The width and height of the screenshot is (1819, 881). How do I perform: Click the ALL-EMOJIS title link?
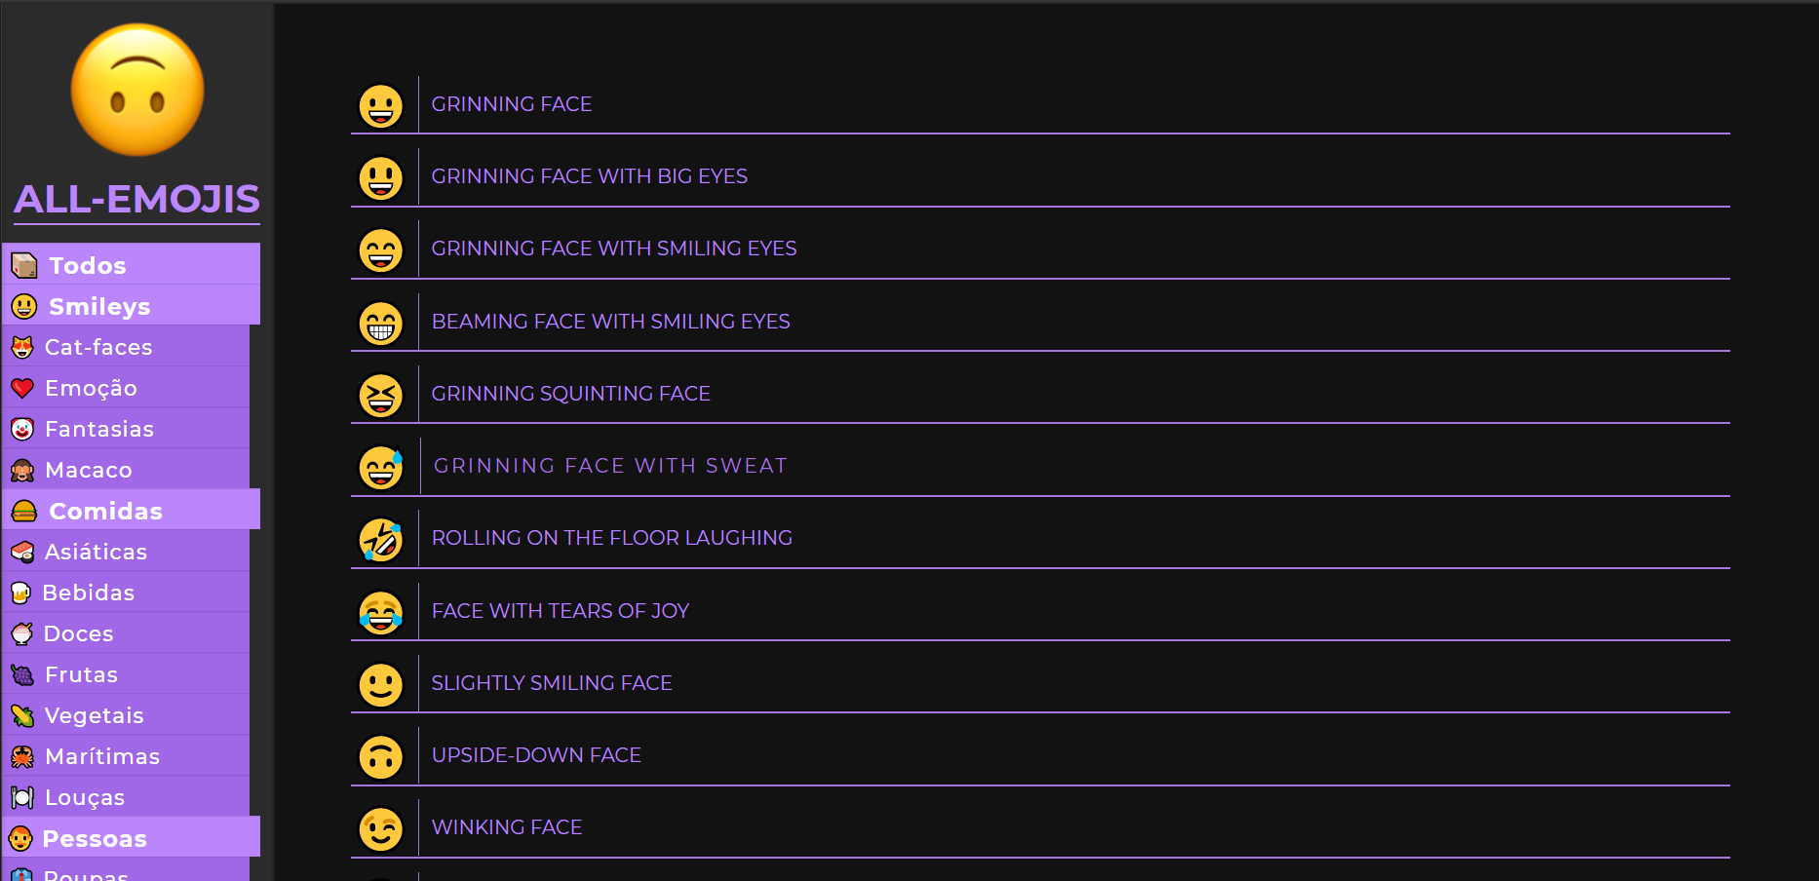(136, 199)
